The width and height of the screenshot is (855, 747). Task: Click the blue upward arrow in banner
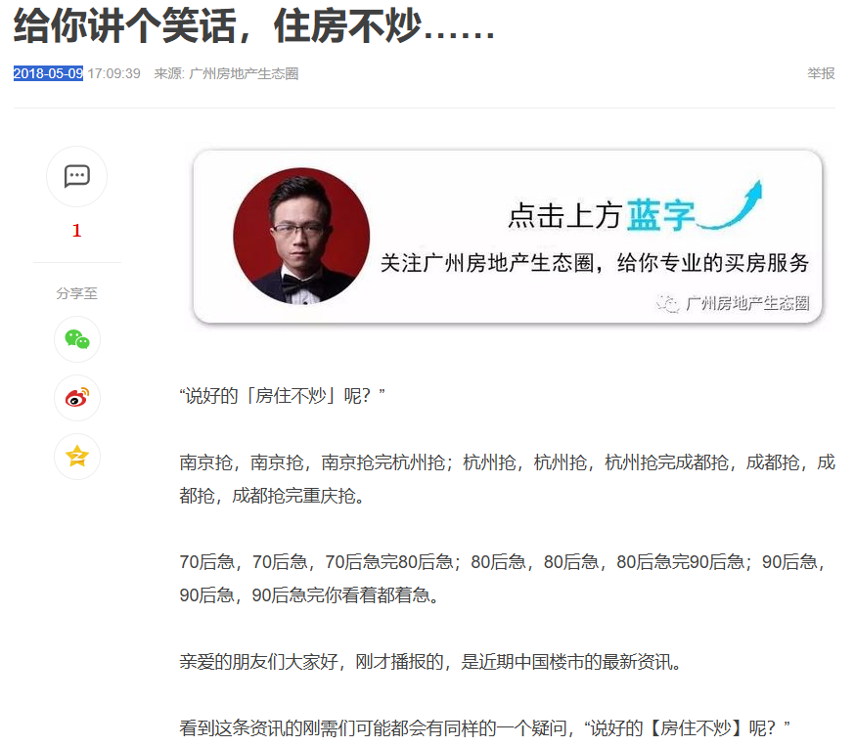730,204
